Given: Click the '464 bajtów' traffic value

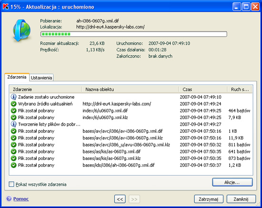Looking at the screenshot, I should tap(239, 111).
